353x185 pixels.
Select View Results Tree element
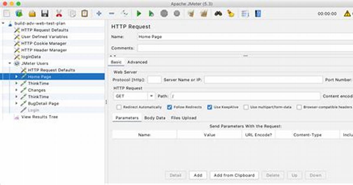[x=39, y=117]
